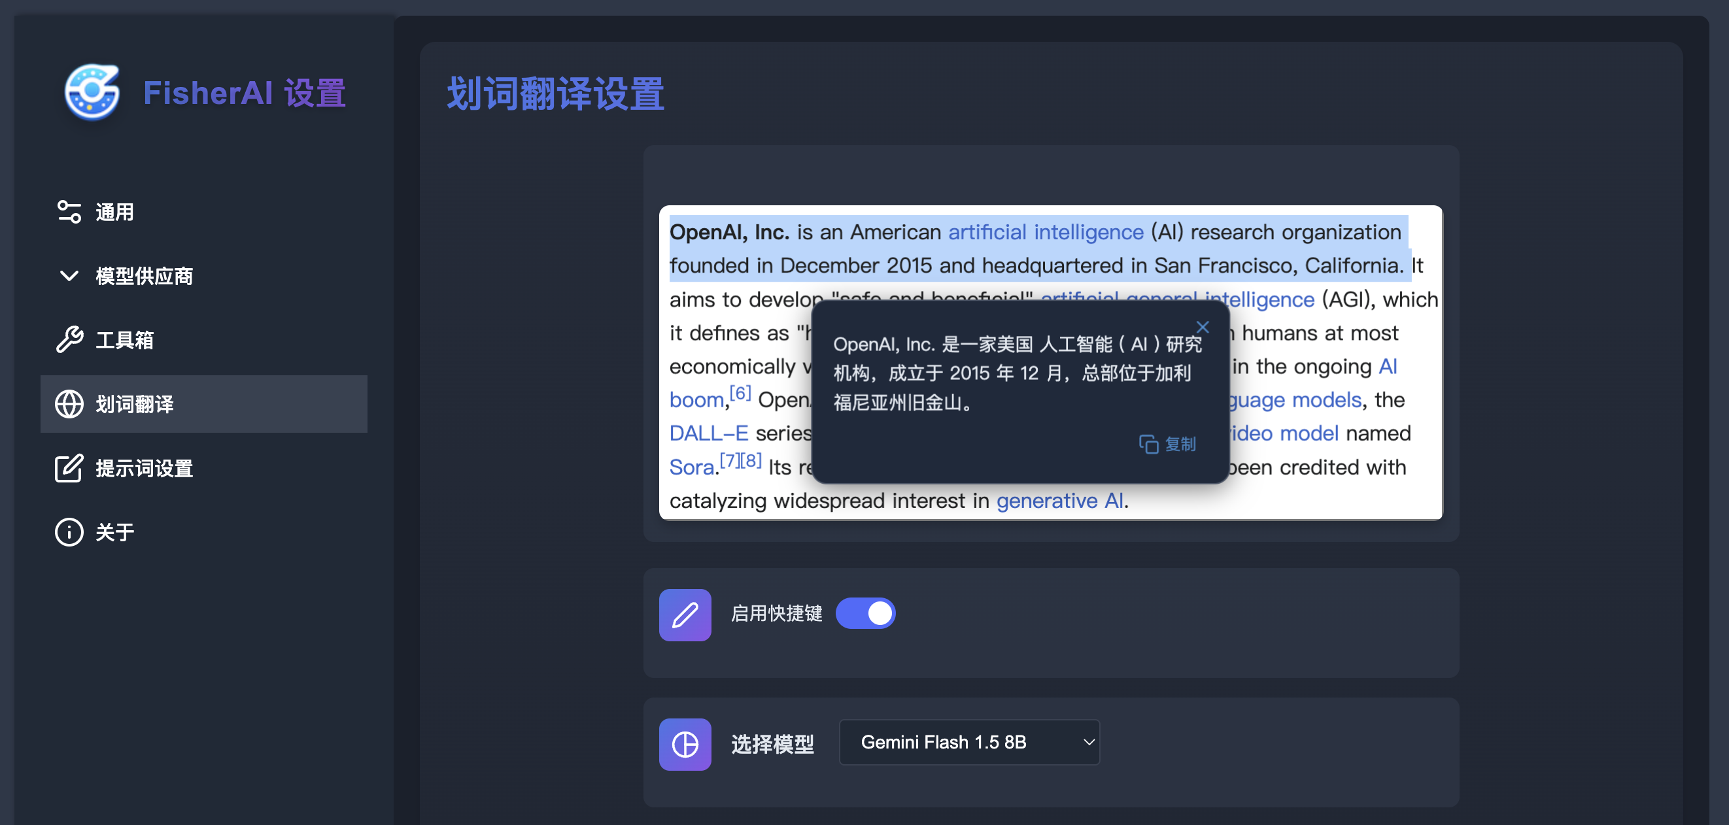Click the 'Sora' link
The image size is (1729, 825).
tap(691, 467)
